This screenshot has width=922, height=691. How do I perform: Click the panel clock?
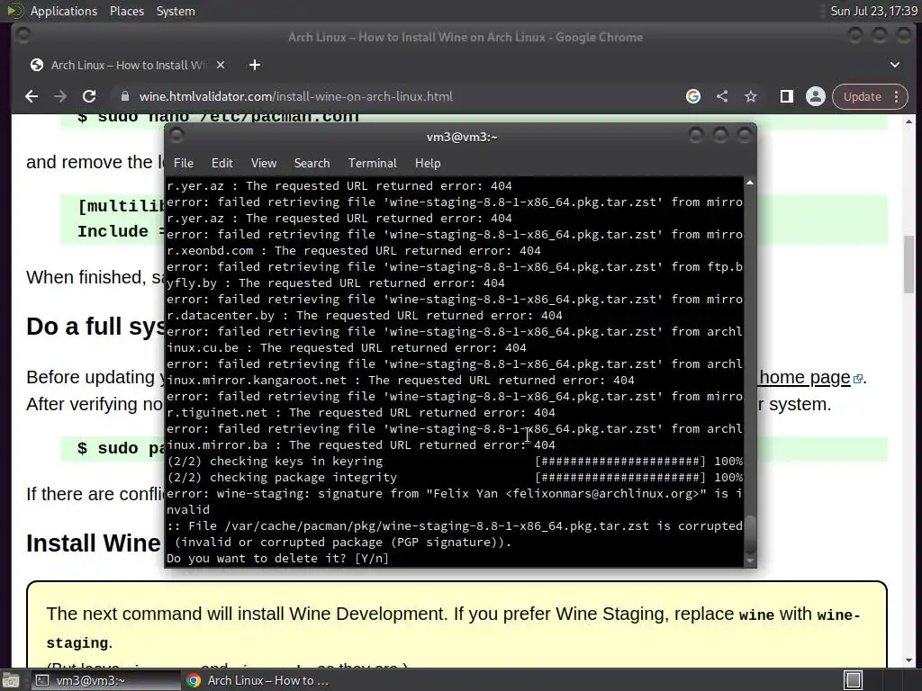[x=873, y=11]
